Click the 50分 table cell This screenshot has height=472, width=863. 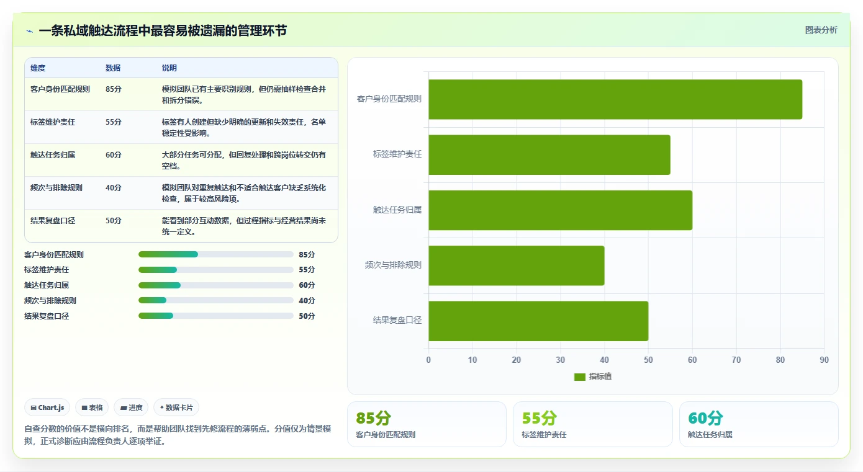point(114,221)
